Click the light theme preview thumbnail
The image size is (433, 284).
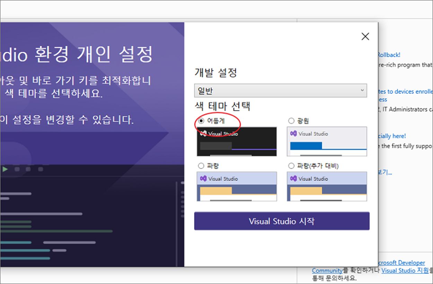point(327,141)
